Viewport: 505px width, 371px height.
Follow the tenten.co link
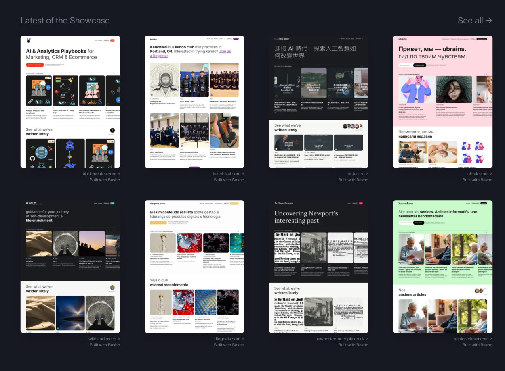[x=357, y=174]
